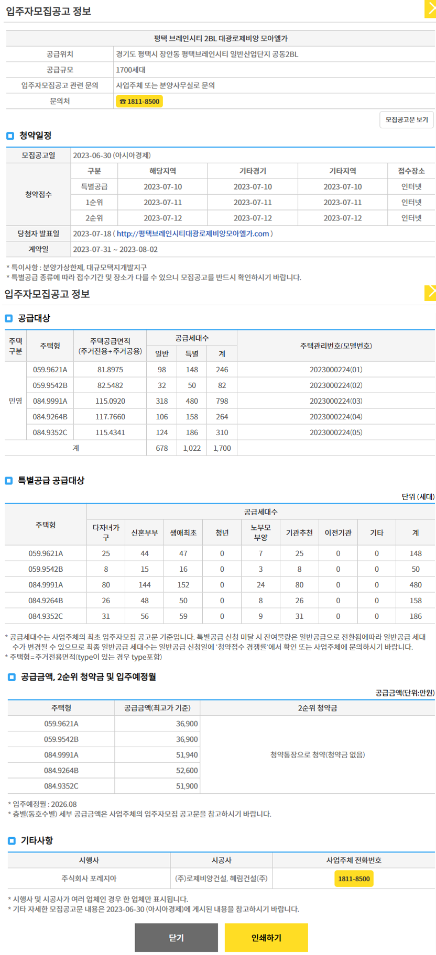
Task: Click the 1700세대 supply scale value
Action: [x=131, y=70]
